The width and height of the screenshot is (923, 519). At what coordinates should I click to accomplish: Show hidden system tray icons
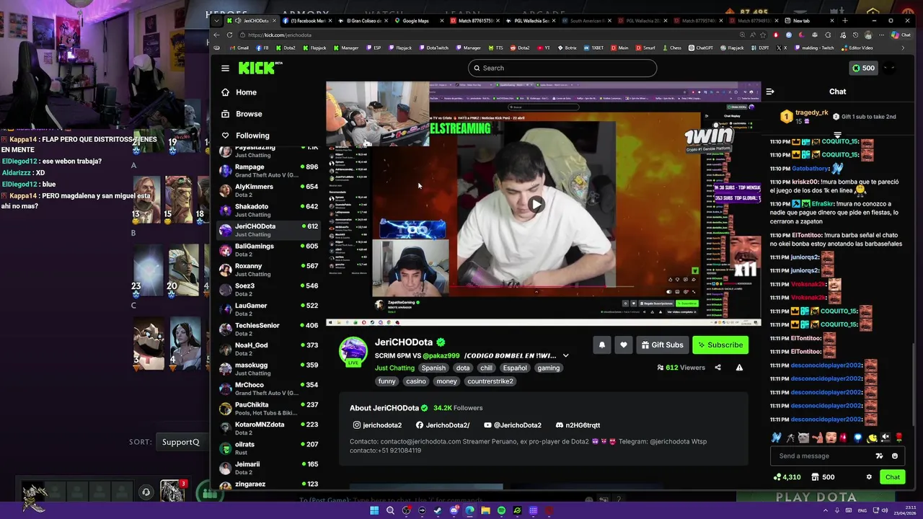(x=826, y=510)
